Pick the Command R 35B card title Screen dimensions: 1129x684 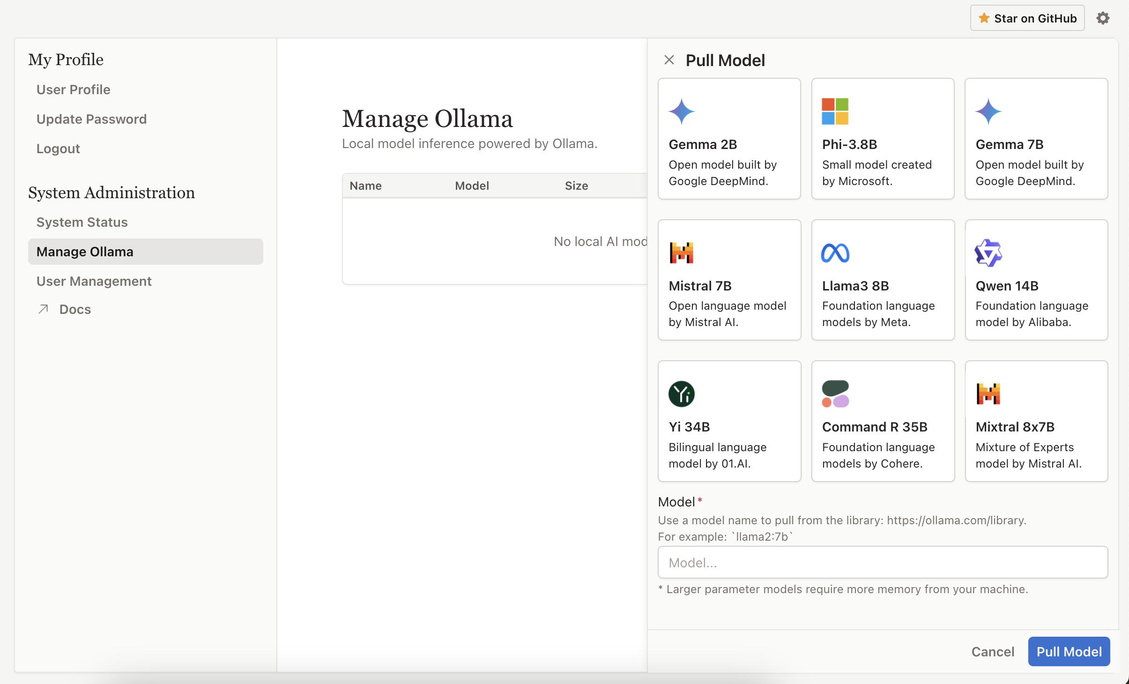875,427
